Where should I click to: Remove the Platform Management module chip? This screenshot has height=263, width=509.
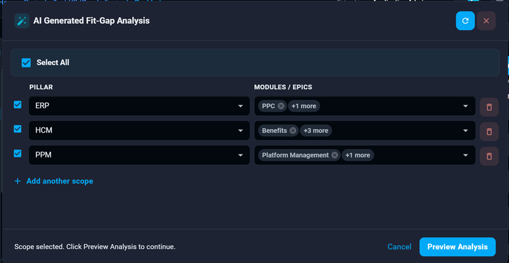click(335, 155)
